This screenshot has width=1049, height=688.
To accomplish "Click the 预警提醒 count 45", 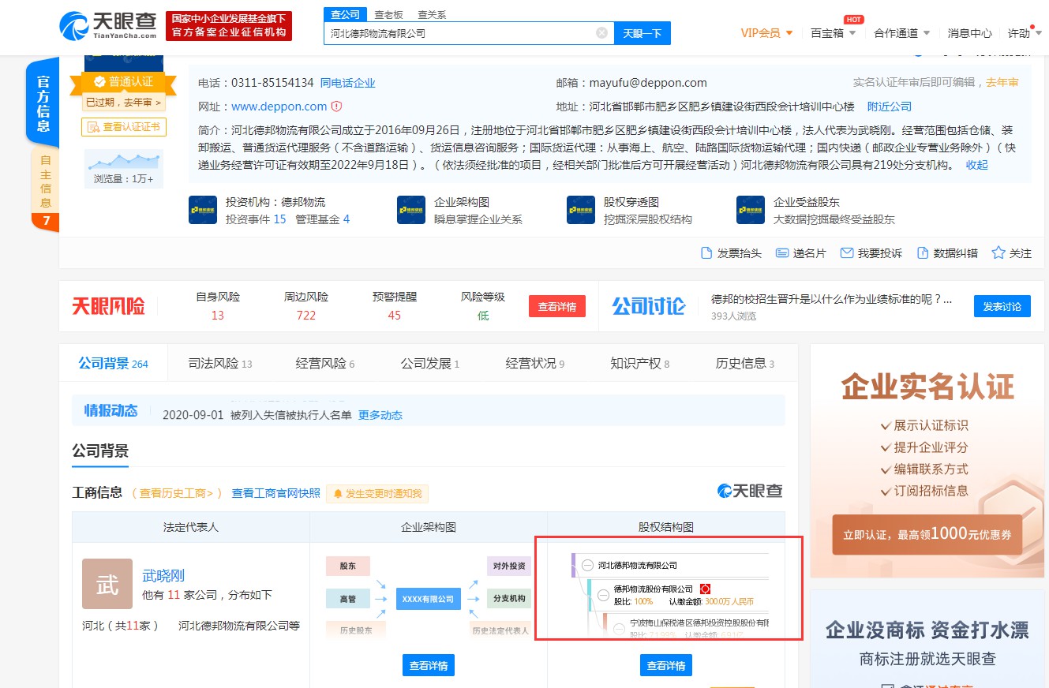I will (x=395, y=316).
